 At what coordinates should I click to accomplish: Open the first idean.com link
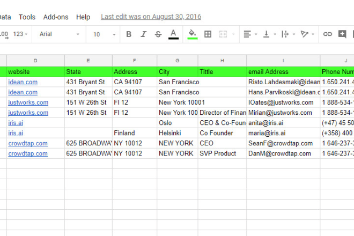[23, 82]
